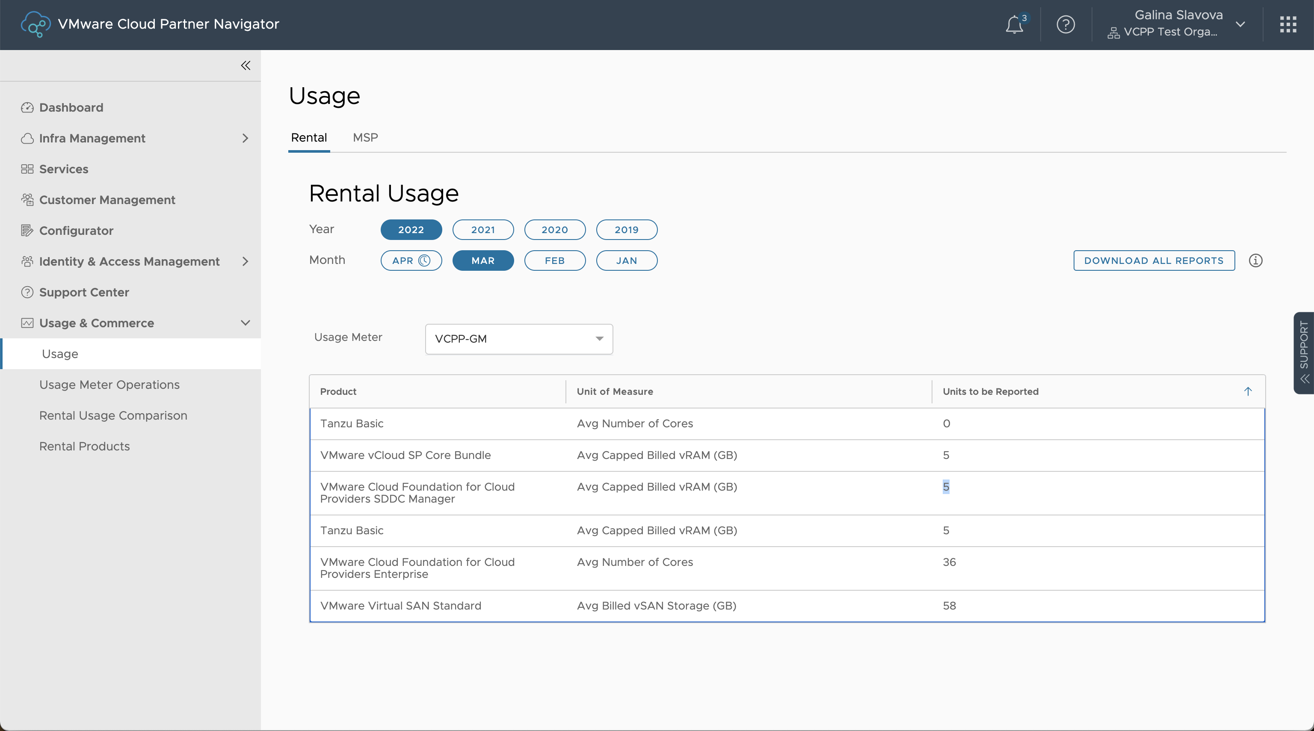The width and height of the screenshot is (1314, 731).
Task: Select year 2021 pill
Action: click(482, 230)
